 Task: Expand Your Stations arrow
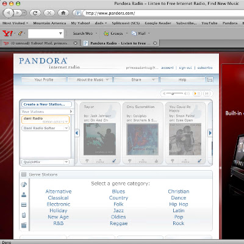click(71, 112)
